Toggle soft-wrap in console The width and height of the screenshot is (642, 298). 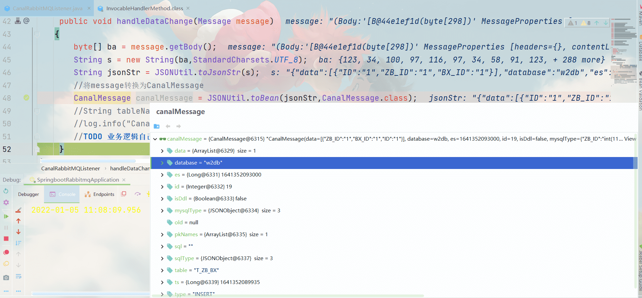(x=18, y=276)
